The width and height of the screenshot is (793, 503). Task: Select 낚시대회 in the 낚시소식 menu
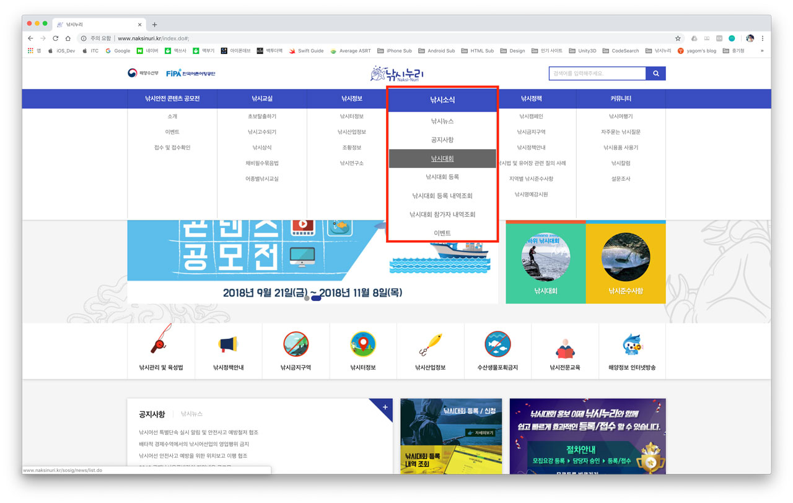point(442,159)
